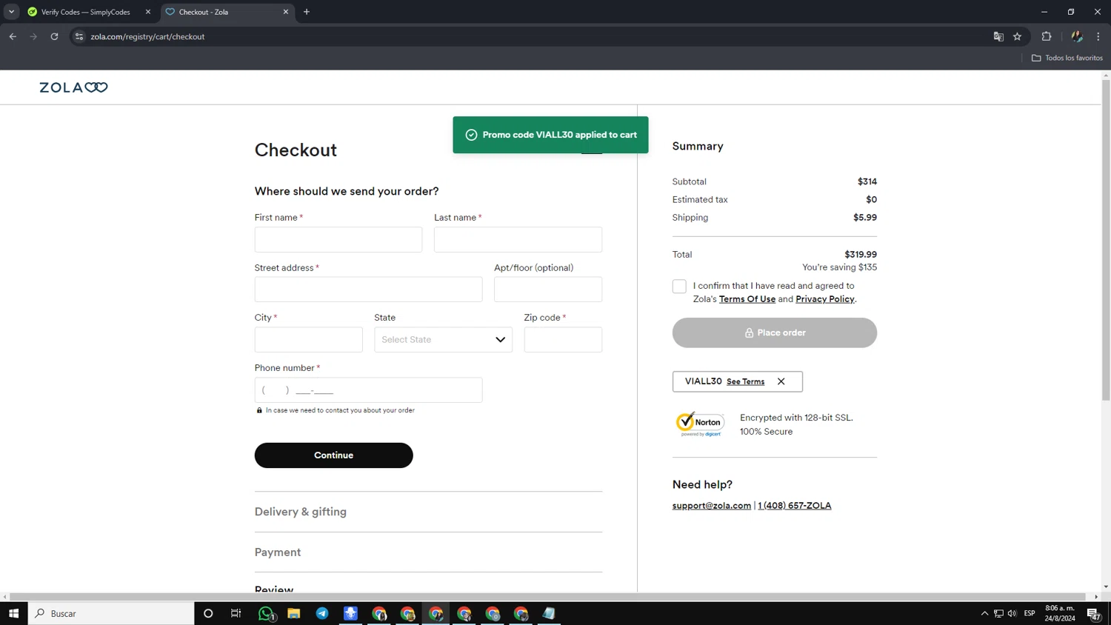
Task: Open a new browser tab
Action: [x=307, y=12]
